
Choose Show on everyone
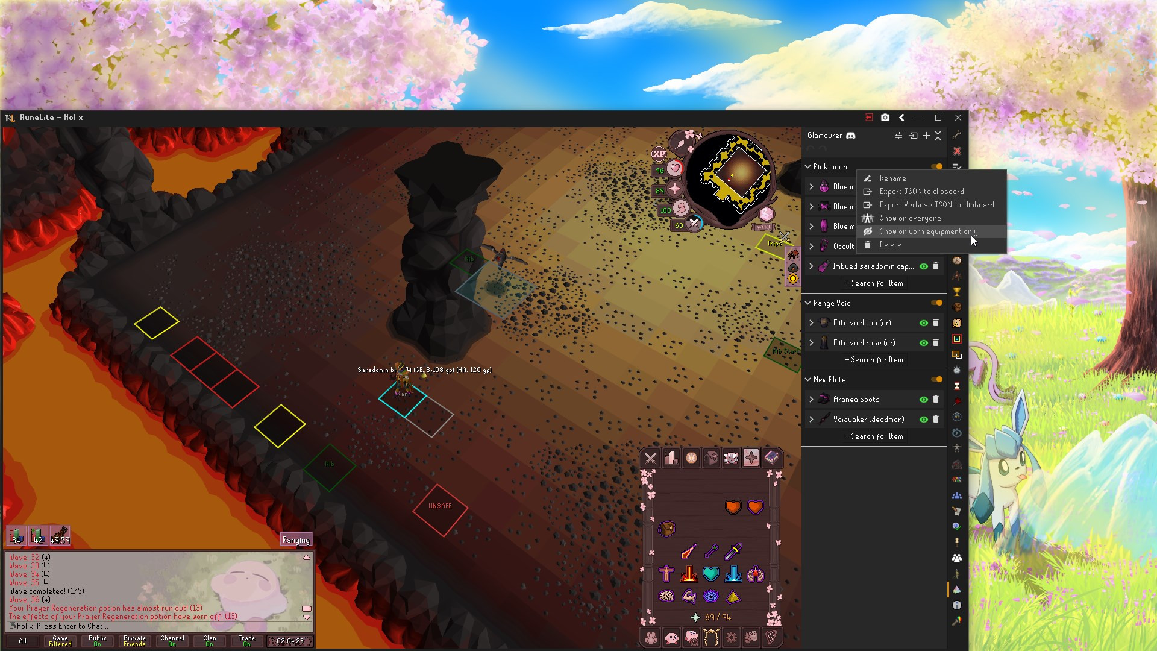[x=931, y=218]
